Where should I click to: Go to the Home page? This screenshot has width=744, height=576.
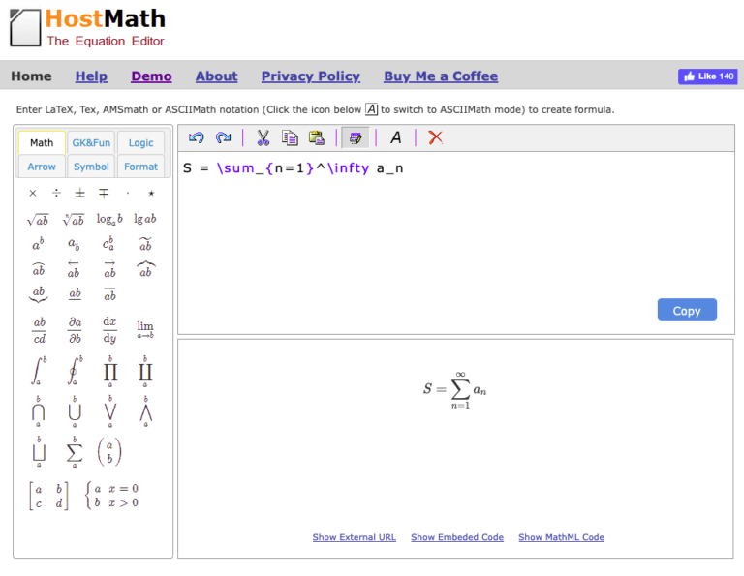[x=31, y=76]
